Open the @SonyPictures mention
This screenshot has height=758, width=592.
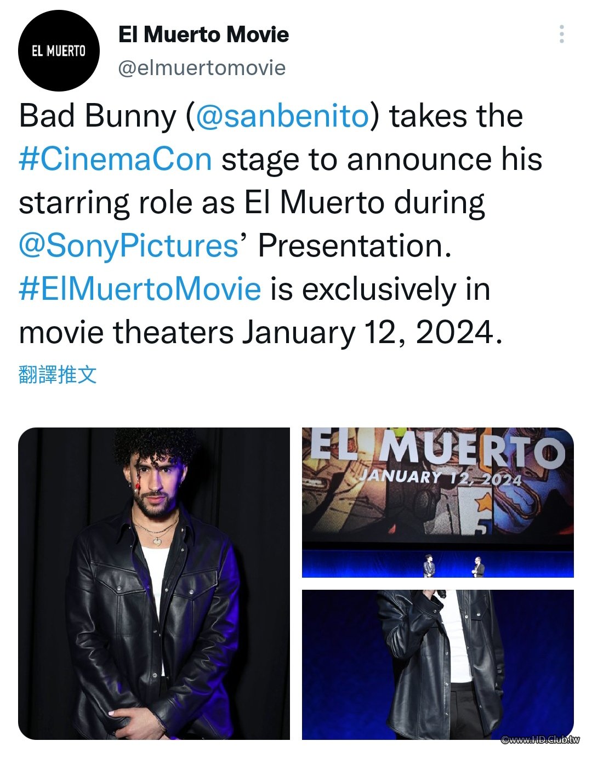[x=128, y=246]
